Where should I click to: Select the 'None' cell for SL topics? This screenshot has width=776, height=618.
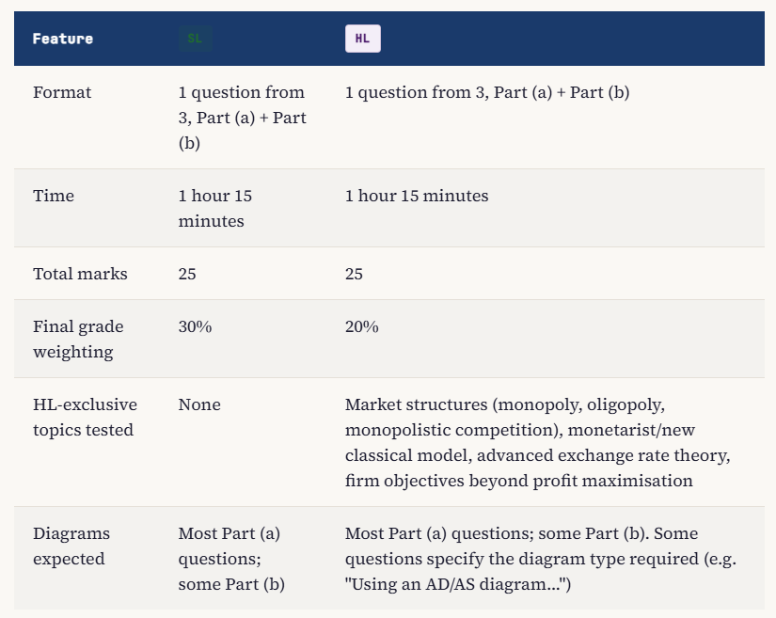[199, 404]
